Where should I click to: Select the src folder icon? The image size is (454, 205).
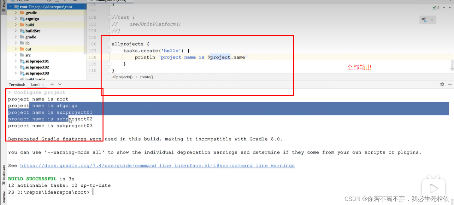(x=22, y=55)
